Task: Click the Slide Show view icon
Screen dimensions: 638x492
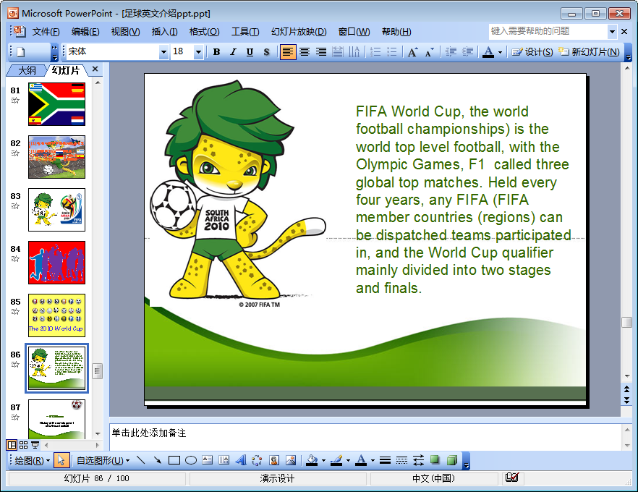Action: pyautogui.click(x=35, y=445)
